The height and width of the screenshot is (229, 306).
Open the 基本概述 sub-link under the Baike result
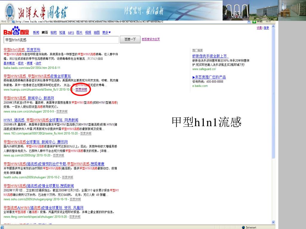(x=9, y=63)
